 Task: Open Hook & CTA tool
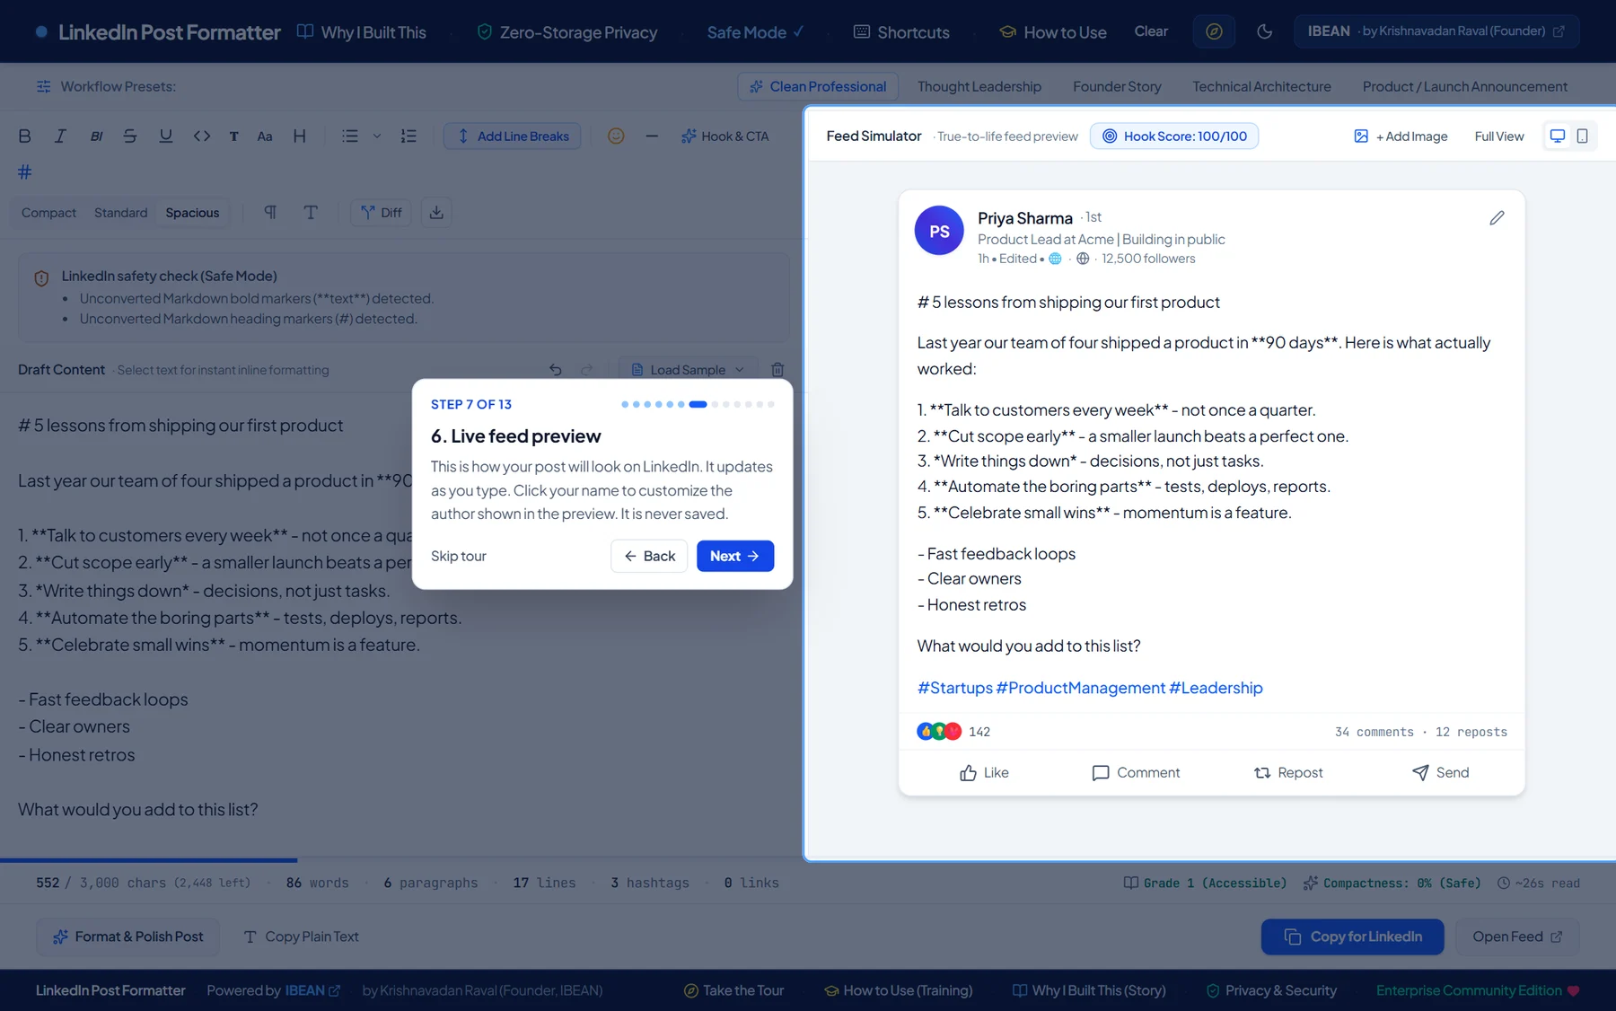coord(725,136)
